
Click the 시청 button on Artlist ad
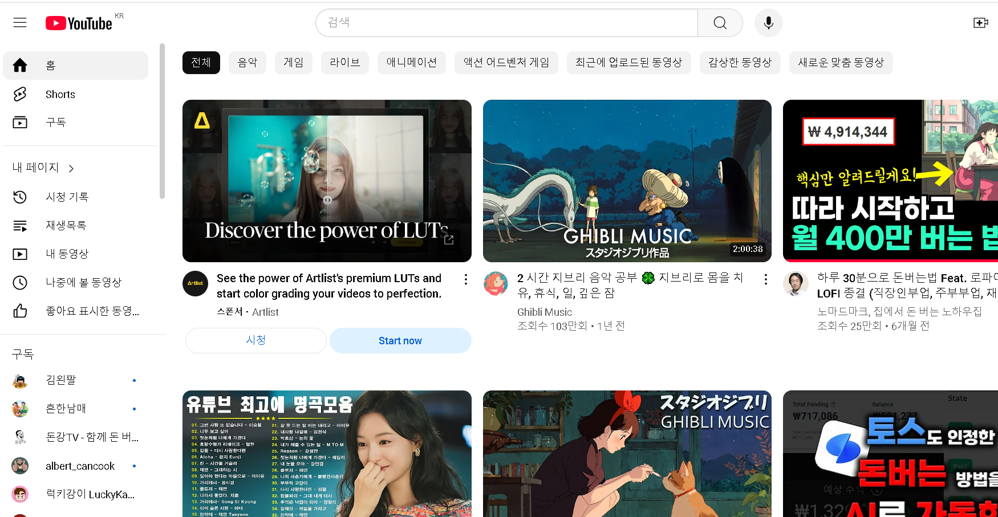256,340
